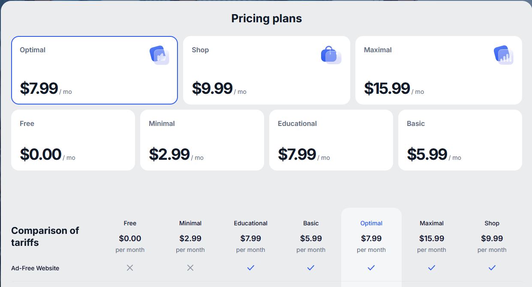This screenshot has height=287, width=532.
Task: Click the Ad-Free cross under Free column
Action: pyautogui.click(x=130, y=268)
